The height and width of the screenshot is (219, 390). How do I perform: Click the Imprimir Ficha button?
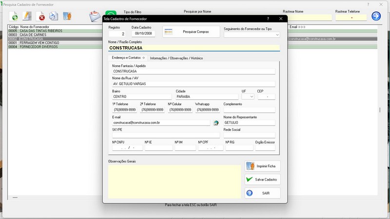tap(262, 166)
